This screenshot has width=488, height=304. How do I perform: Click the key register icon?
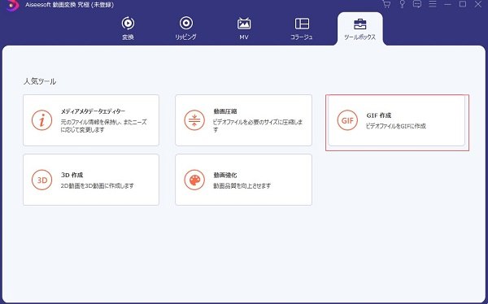tap(402, 4)
